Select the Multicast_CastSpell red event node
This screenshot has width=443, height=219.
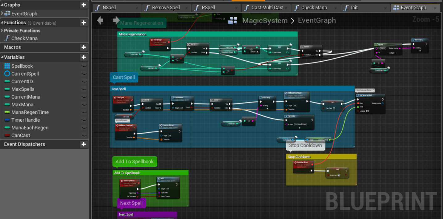[x=126, y=132]
